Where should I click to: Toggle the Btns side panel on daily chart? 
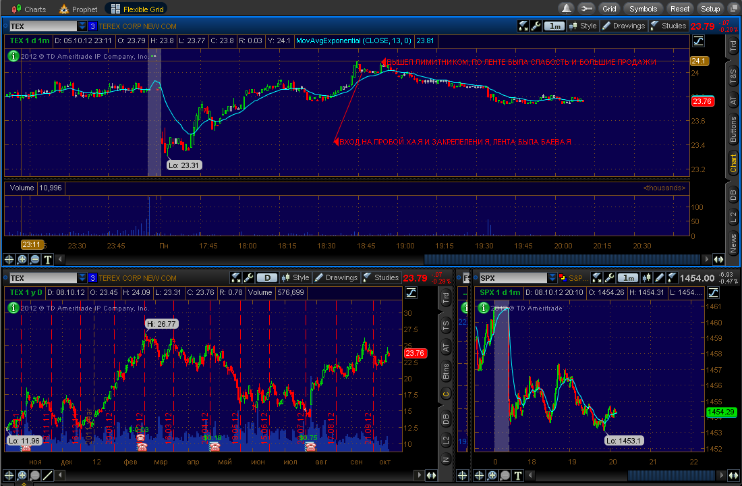pos(445,371)
